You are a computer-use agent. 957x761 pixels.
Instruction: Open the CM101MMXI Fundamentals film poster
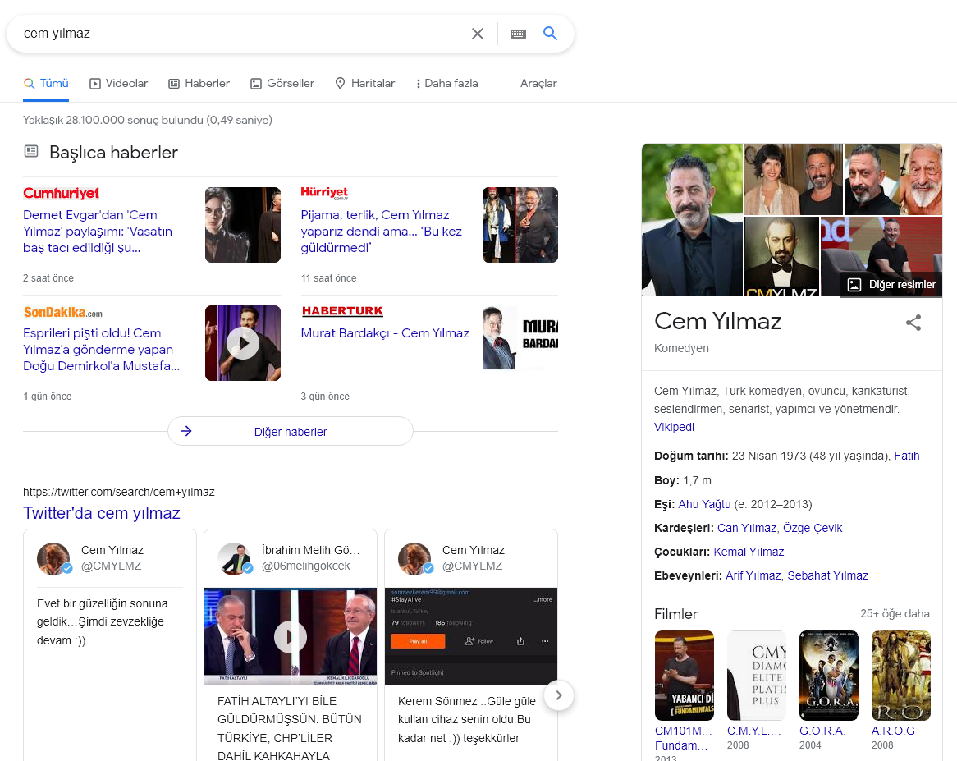pyautogui.click(x=685, y=676)
